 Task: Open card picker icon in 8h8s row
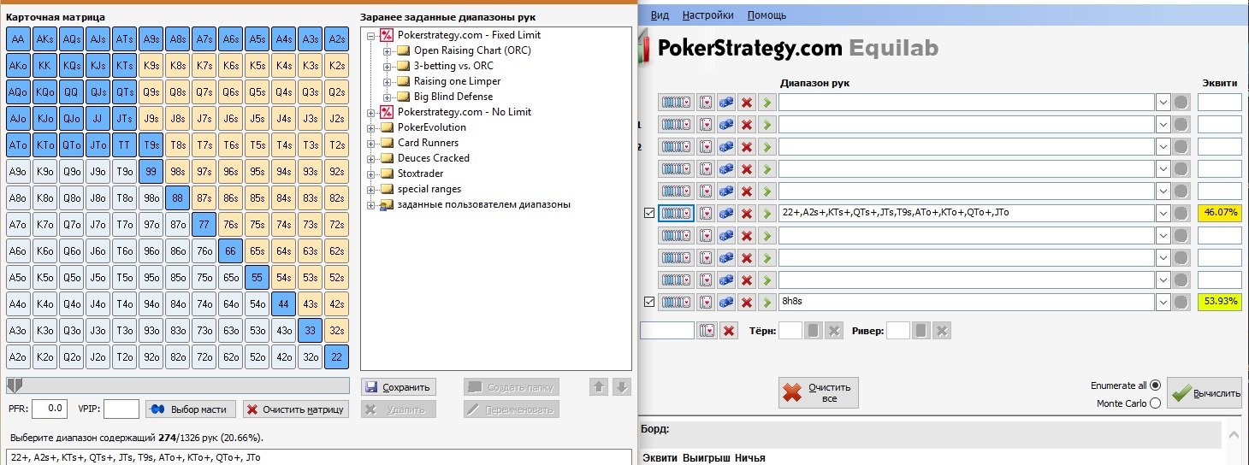click(x=706, y=302)
